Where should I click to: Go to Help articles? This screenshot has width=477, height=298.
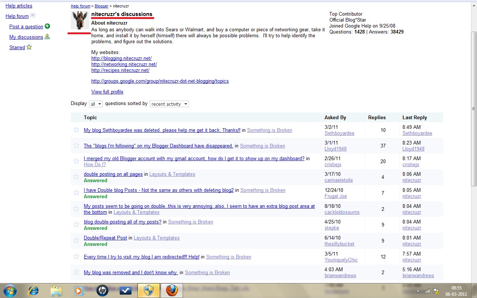[x=19, y=6]
